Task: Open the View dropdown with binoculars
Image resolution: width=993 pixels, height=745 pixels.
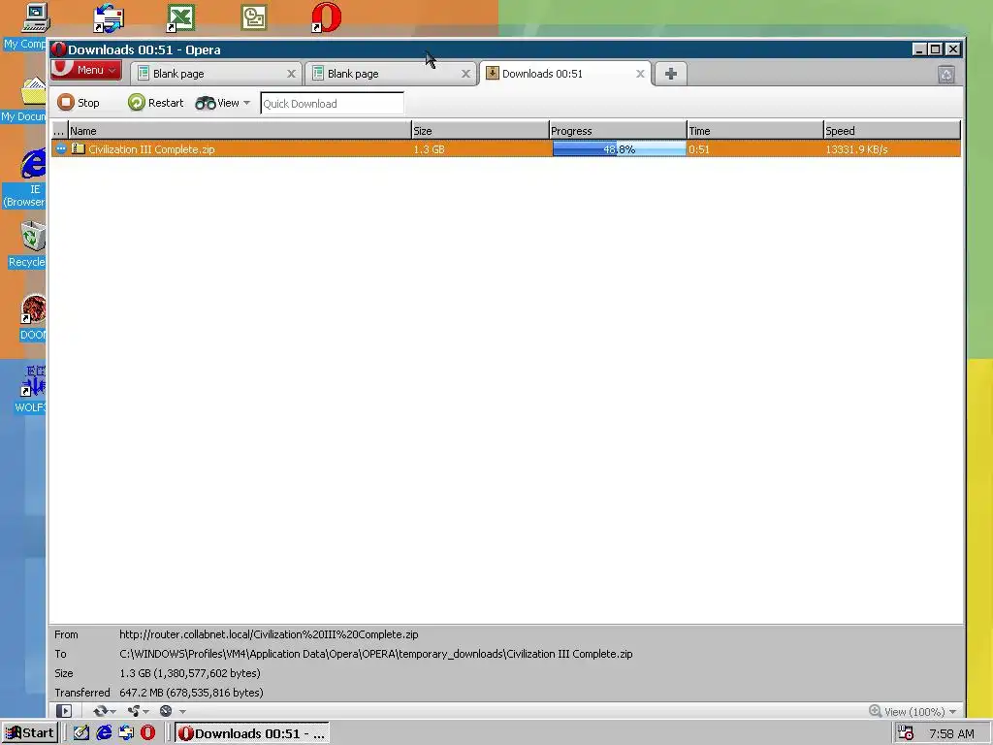Action: [222, 103]
